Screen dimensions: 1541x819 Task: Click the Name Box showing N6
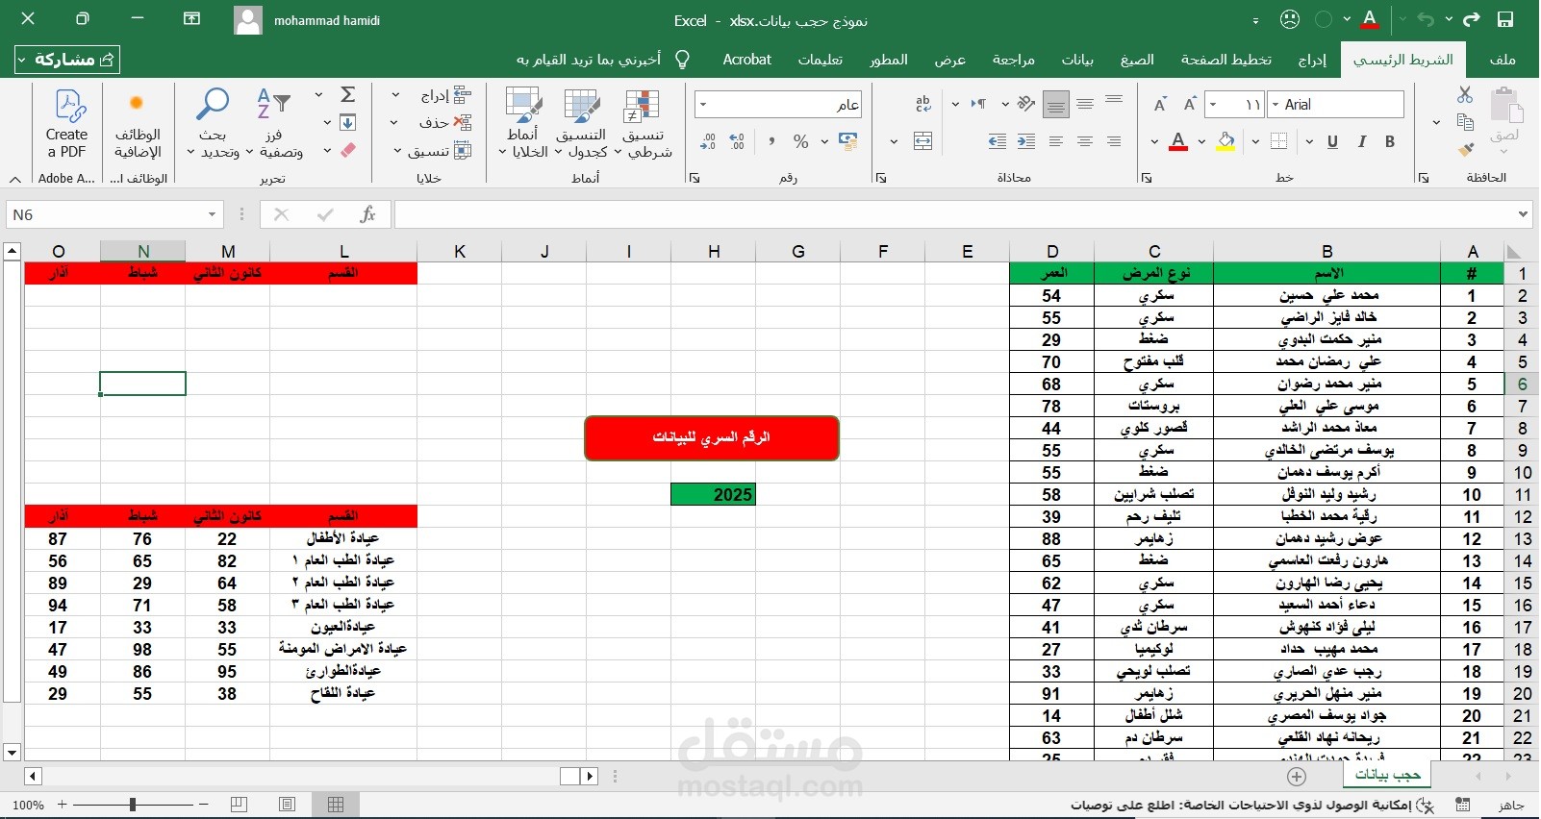[114, 214]
